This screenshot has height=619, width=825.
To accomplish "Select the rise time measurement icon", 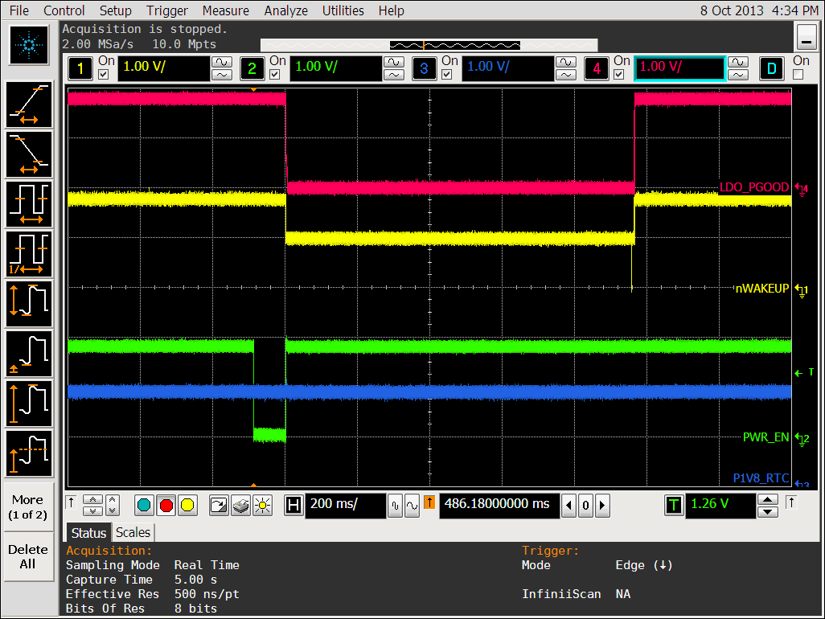I will tap(29, 105).
